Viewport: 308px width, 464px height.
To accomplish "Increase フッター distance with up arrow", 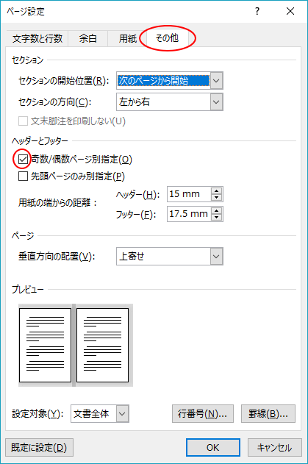I will tap(217, 211).
